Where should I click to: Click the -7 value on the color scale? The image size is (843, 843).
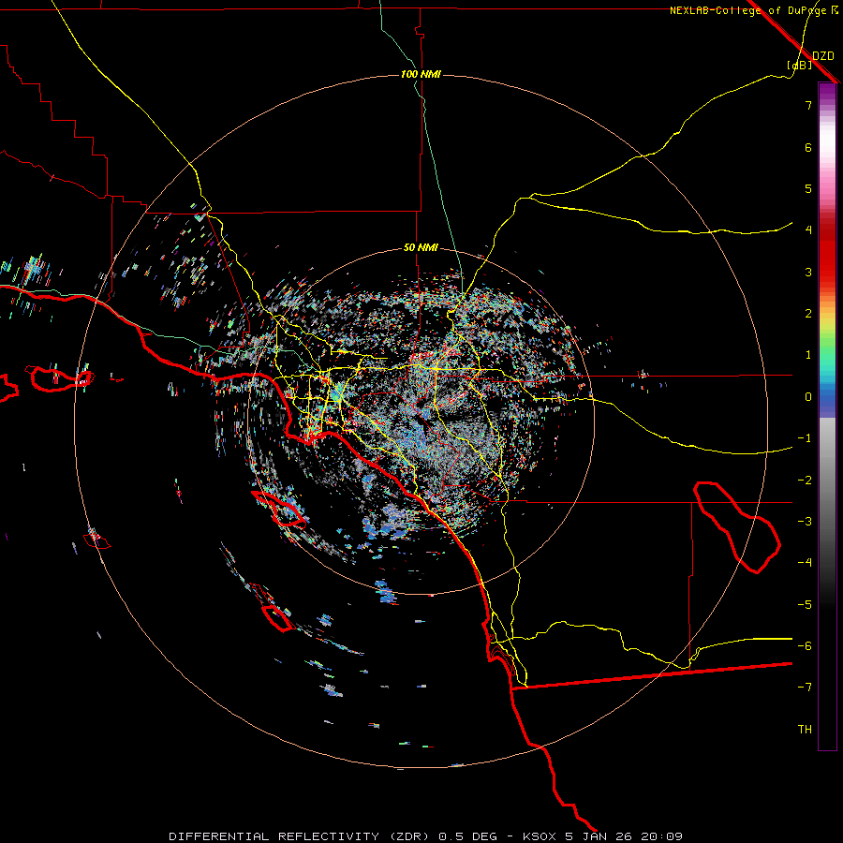click(x=805, y=688)
